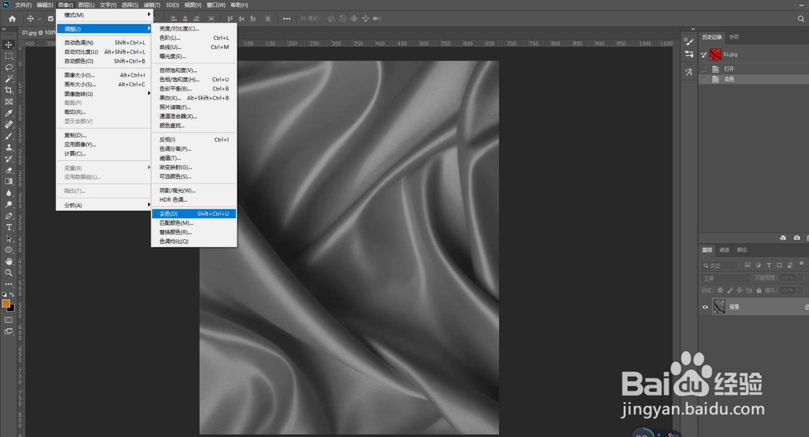Image resolution: width=809 pixels, height=437 pixels.
Task: Open the 不透明度 opacity dropdown arrow
Action: pos(799,278)
